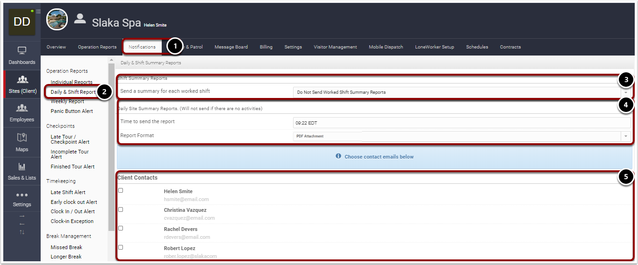The width and height of the screenshot is (638, 265).
Task: Click the up-down arrows icon in sidebar
Action: [x=22, y=232]
